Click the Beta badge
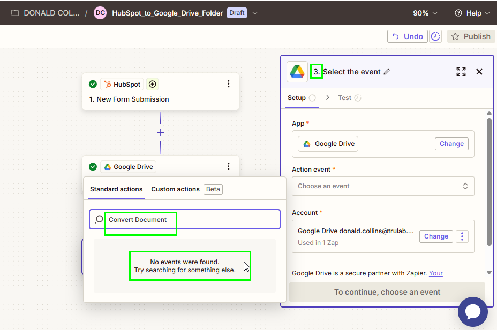This screenshot has width=497, height=330. click(213, 189)
